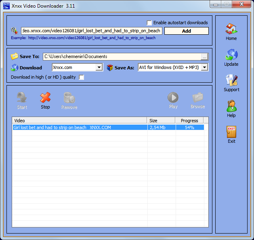Click the example URL link
Image resolution: width=254 pixels, height=240 pixels.
[x=92, y=38]
